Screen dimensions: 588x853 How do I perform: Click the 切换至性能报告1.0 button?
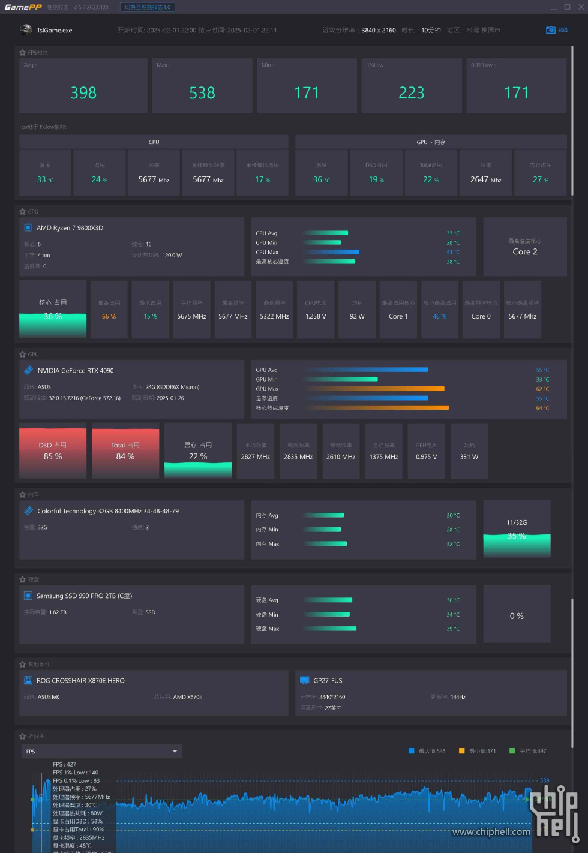tap(148, 7)
